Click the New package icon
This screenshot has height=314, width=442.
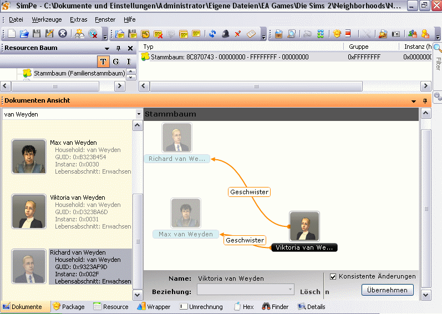pos(12,34)
